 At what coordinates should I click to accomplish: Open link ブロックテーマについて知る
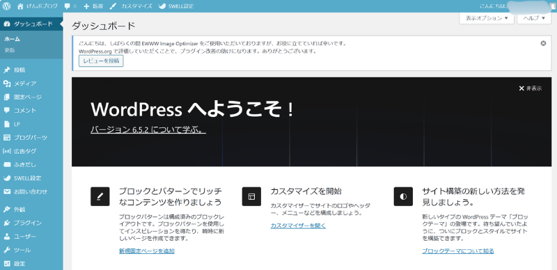tap(458, 251)
